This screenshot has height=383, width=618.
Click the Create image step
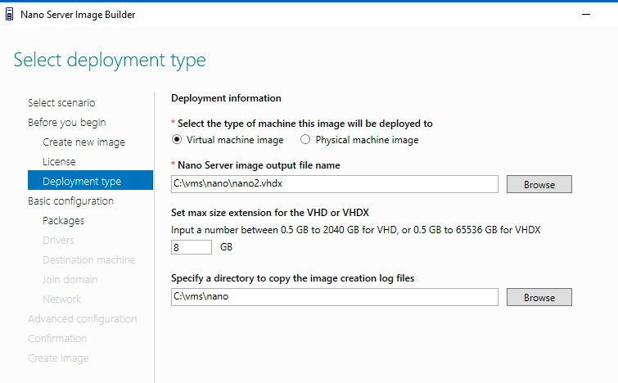(58, 358)
